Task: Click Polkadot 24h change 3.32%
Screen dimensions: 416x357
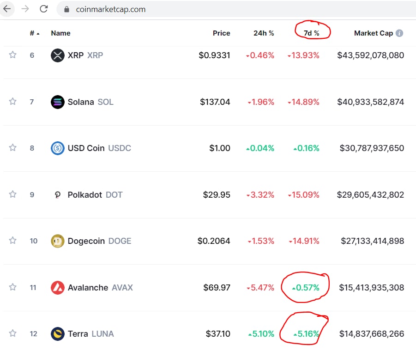Action: tap(260, 195)
